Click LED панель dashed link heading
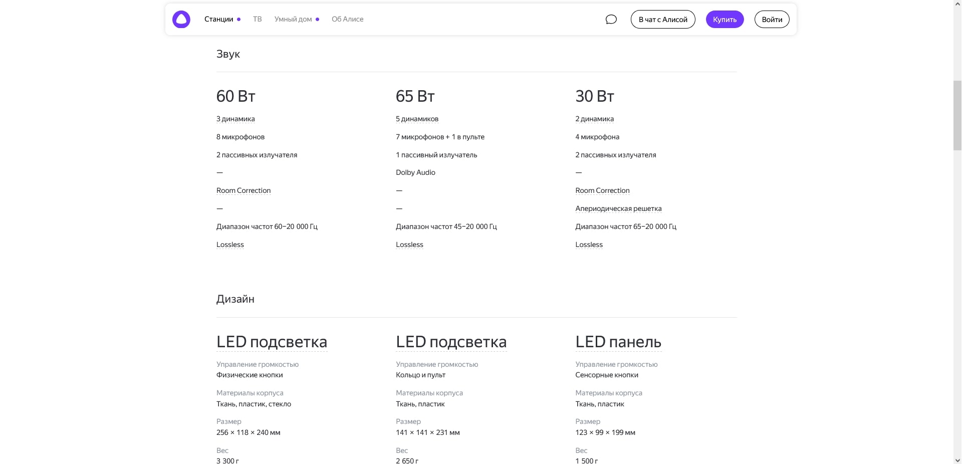 click(x=618, y=342)
